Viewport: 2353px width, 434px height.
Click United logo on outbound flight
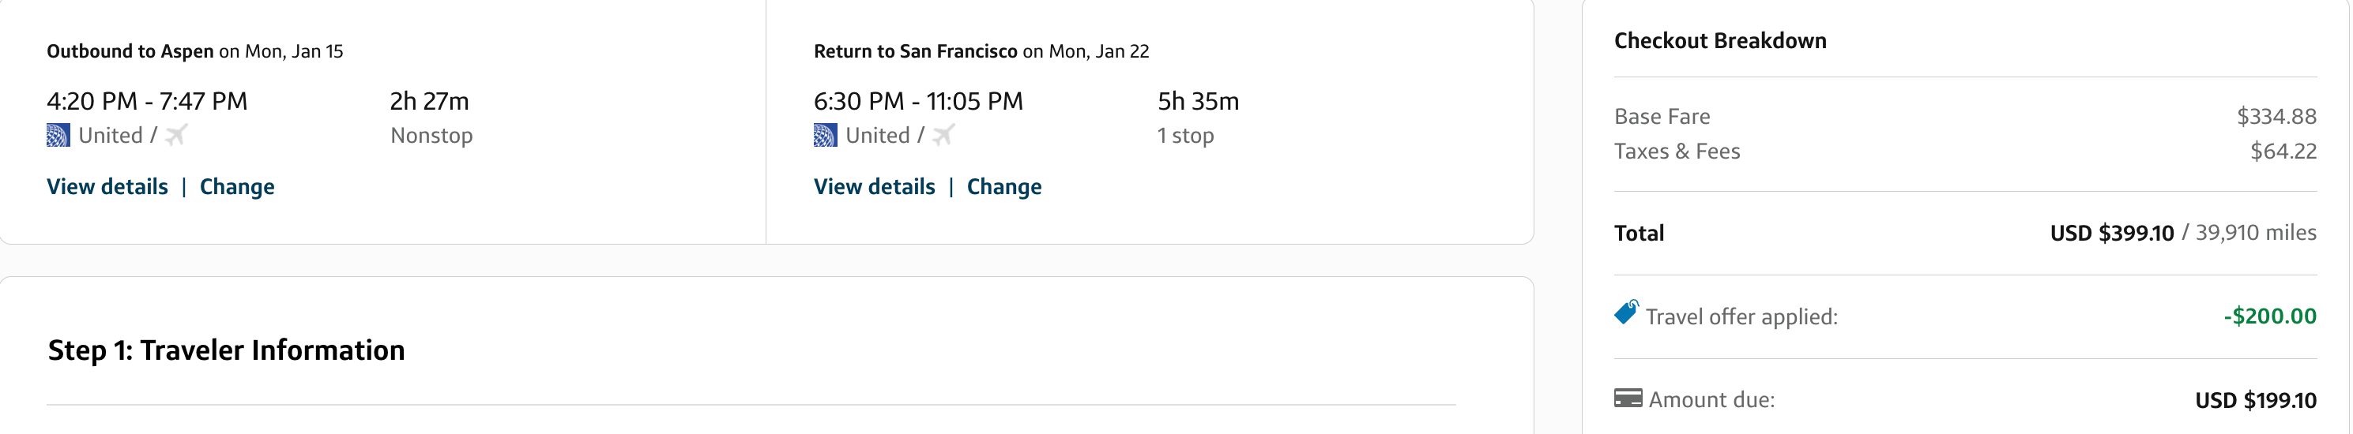(x=58, y=136)
